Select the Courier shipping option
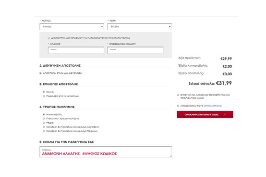This screenshot has height=177, width=266. pyautogui.click(x=44, y=92)
